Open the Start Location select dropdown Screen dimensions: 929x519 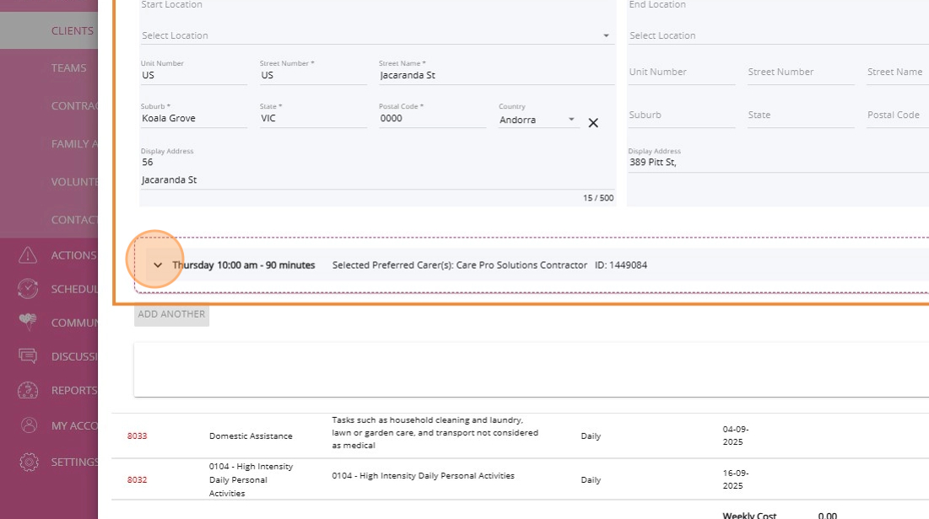[375, 35]
